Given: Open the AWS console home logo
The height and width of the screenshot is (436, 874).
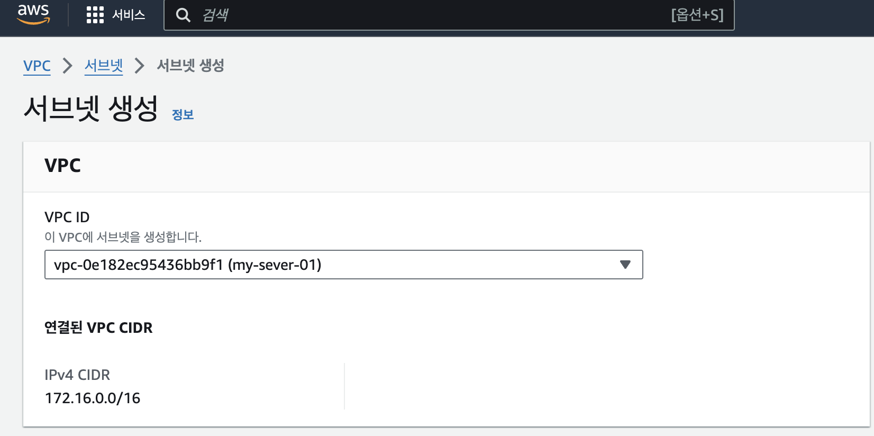Looking at the screenshot, I should pos(33,14).
